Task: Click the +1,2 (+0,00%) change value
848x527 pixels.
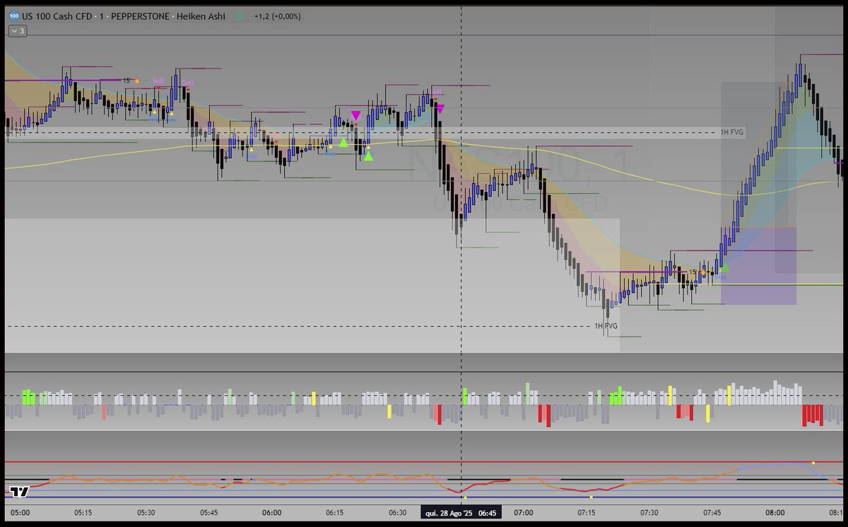Action: pos(278,16)
